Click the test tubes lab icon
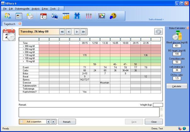The width and height of the screenshot is (190, 132). [66, 16]
